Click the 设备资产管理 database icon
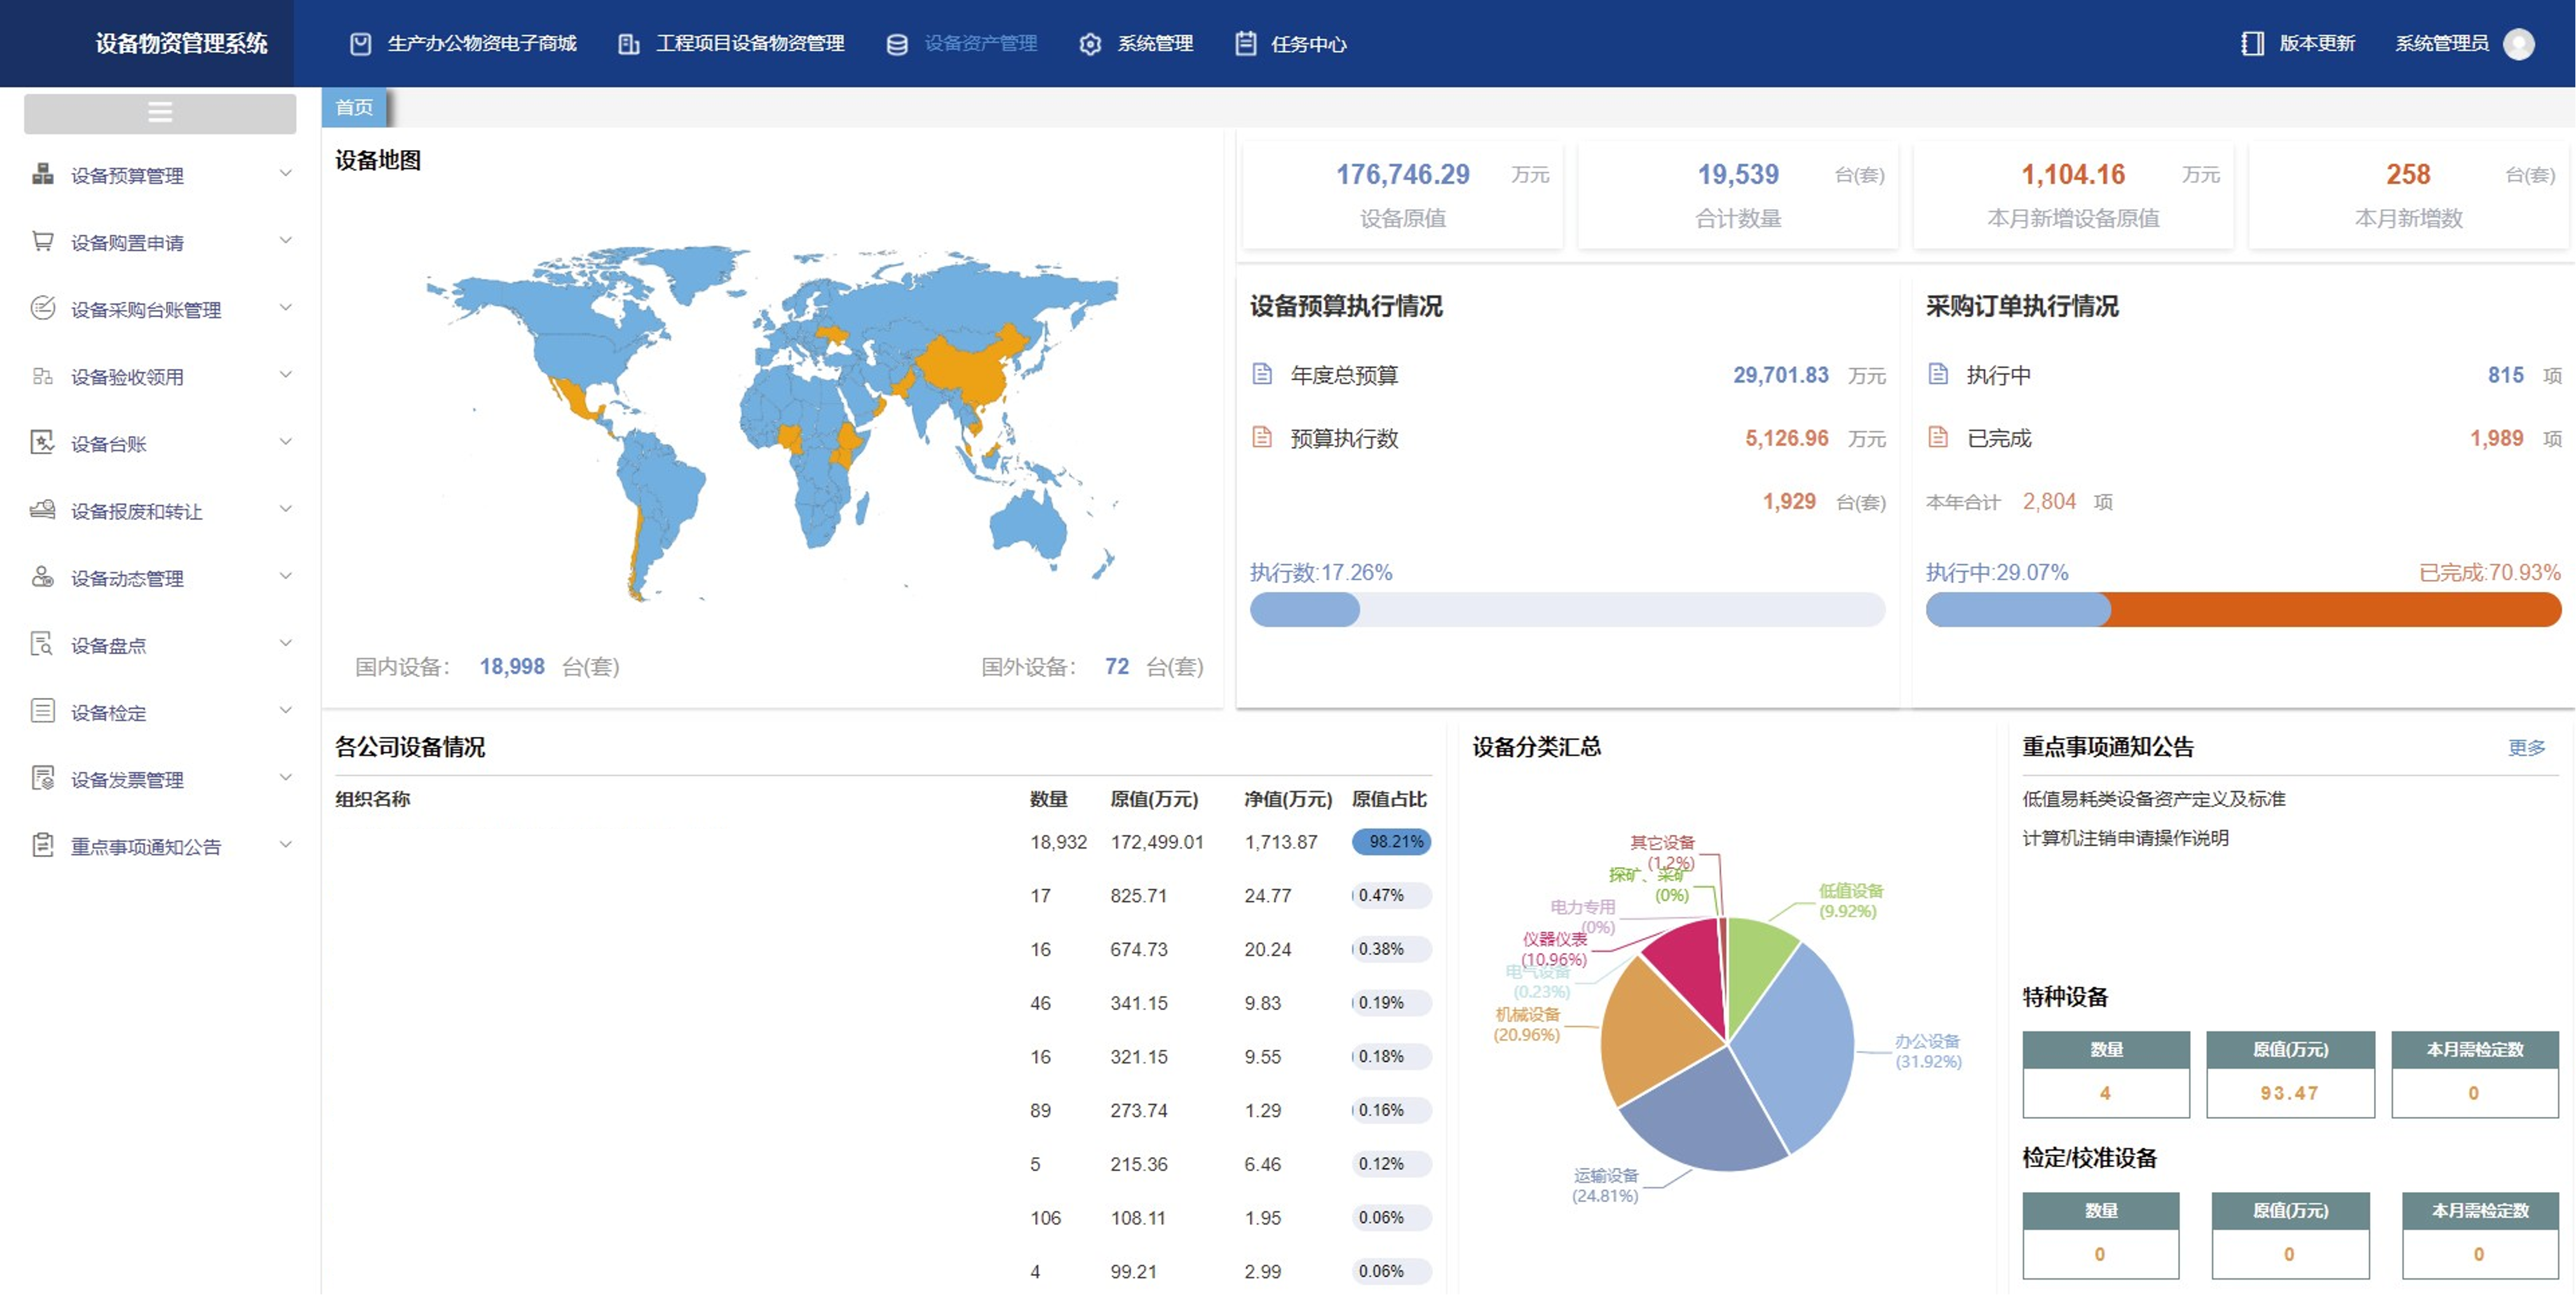This screenshot has height=1295, width=2576. [x=897, y=44]
